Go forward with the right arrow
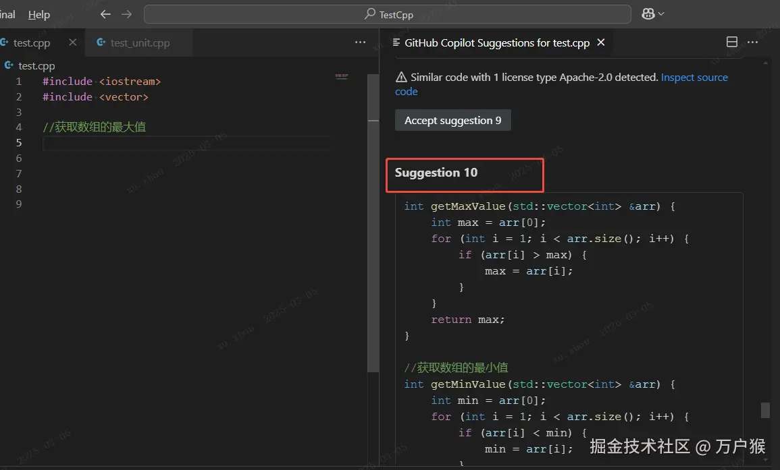 coord(127,14)
